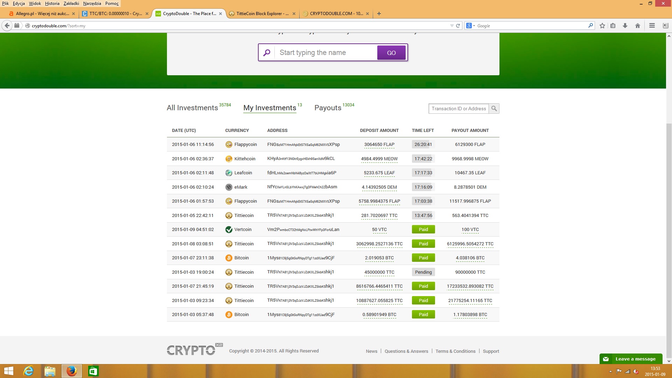Show hidden system tray icons
Viewport: 672px width, 378px height.
610,371
